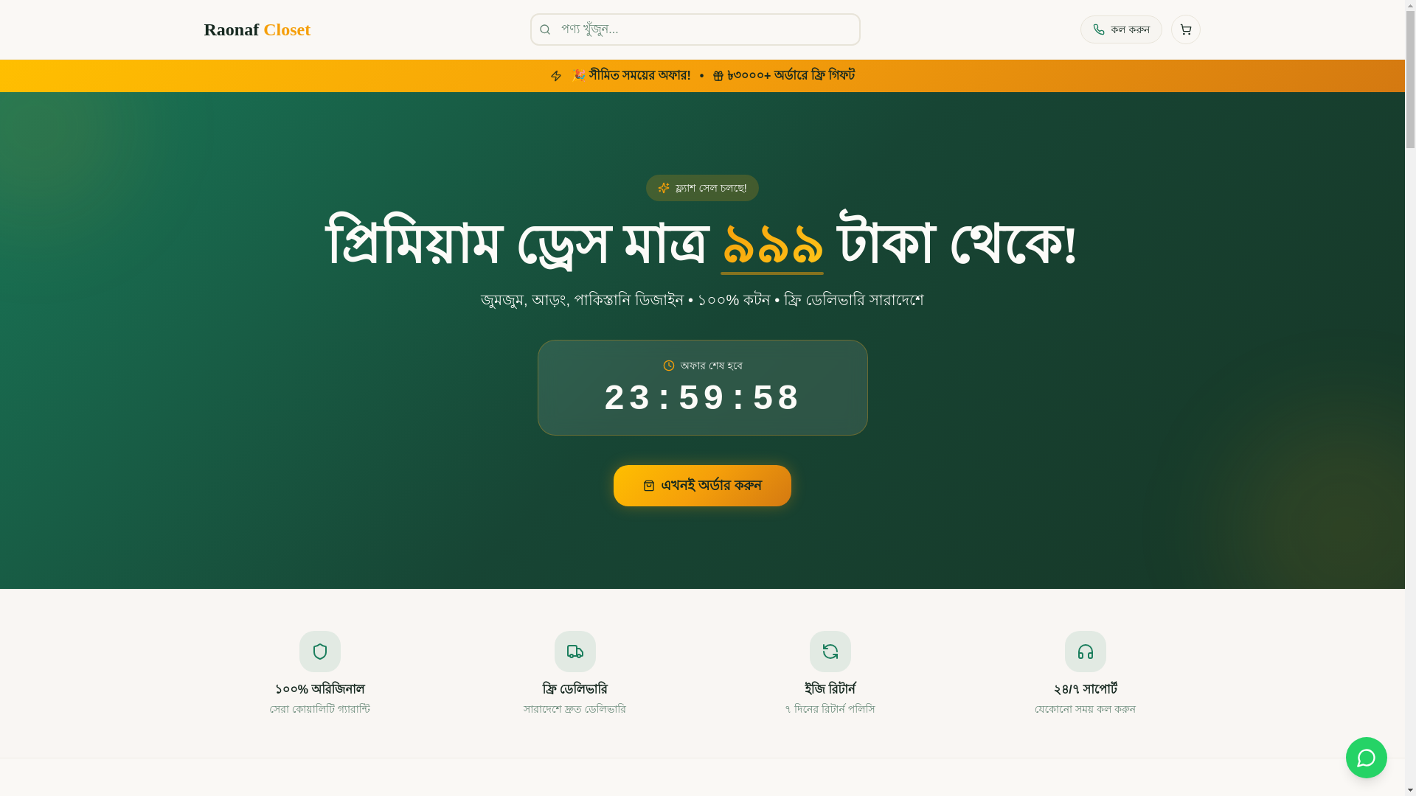
Task: Click the gift icon in offer banner
Action: coord(718,76)
